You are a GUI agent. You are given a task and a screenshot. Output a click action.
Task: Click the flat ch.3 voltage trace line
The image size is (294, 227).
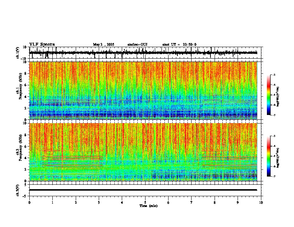143,190
